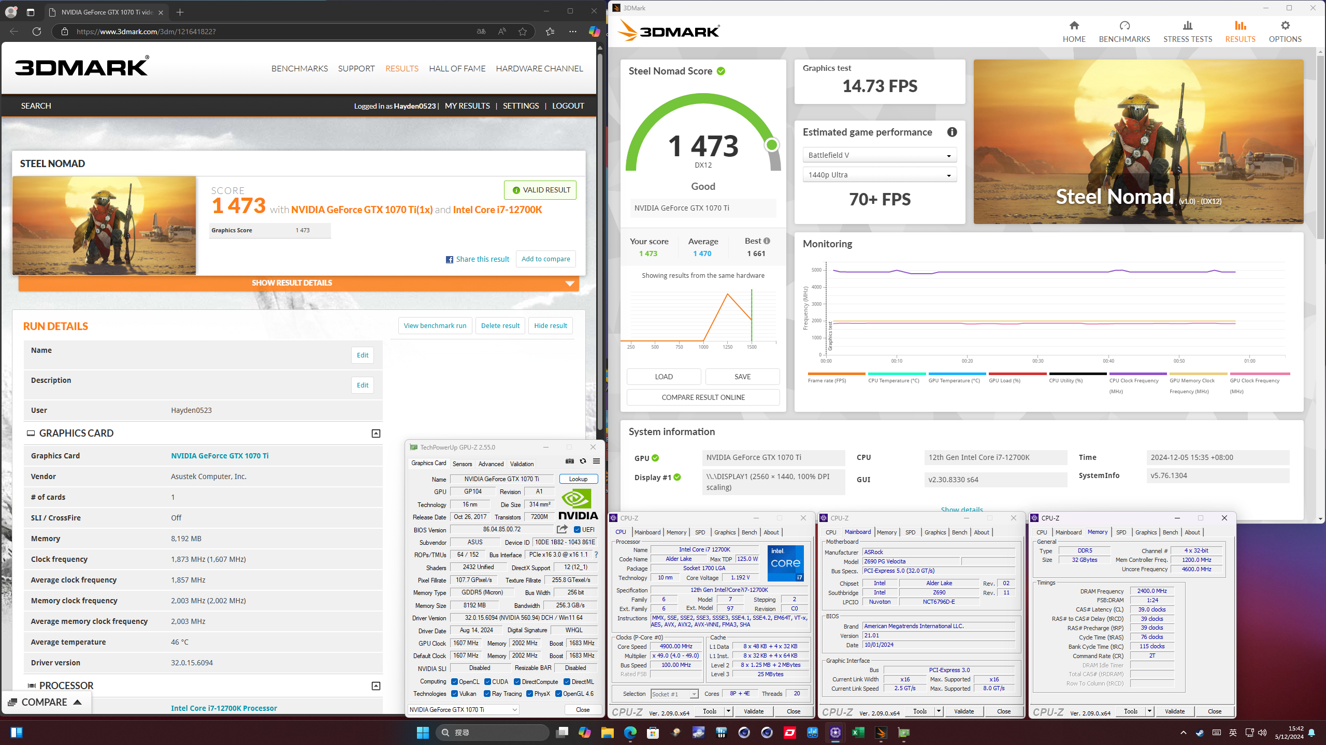Click the Facebook share icon
The width and height of the screenshot is (1326, 745).
[x=449, y=260]
